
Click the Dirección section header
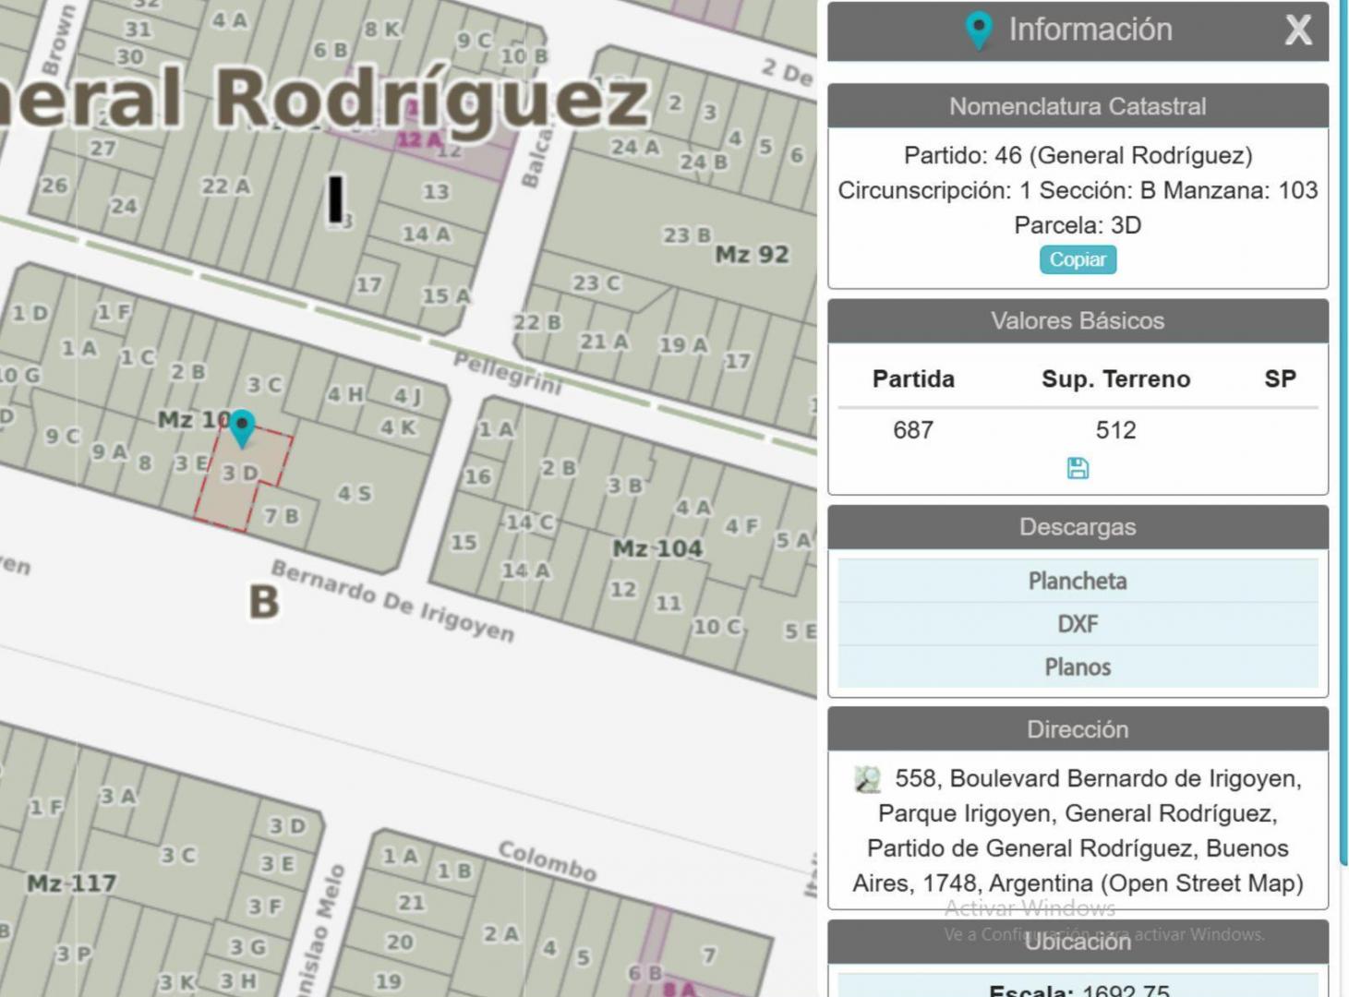pos(1078,729)
